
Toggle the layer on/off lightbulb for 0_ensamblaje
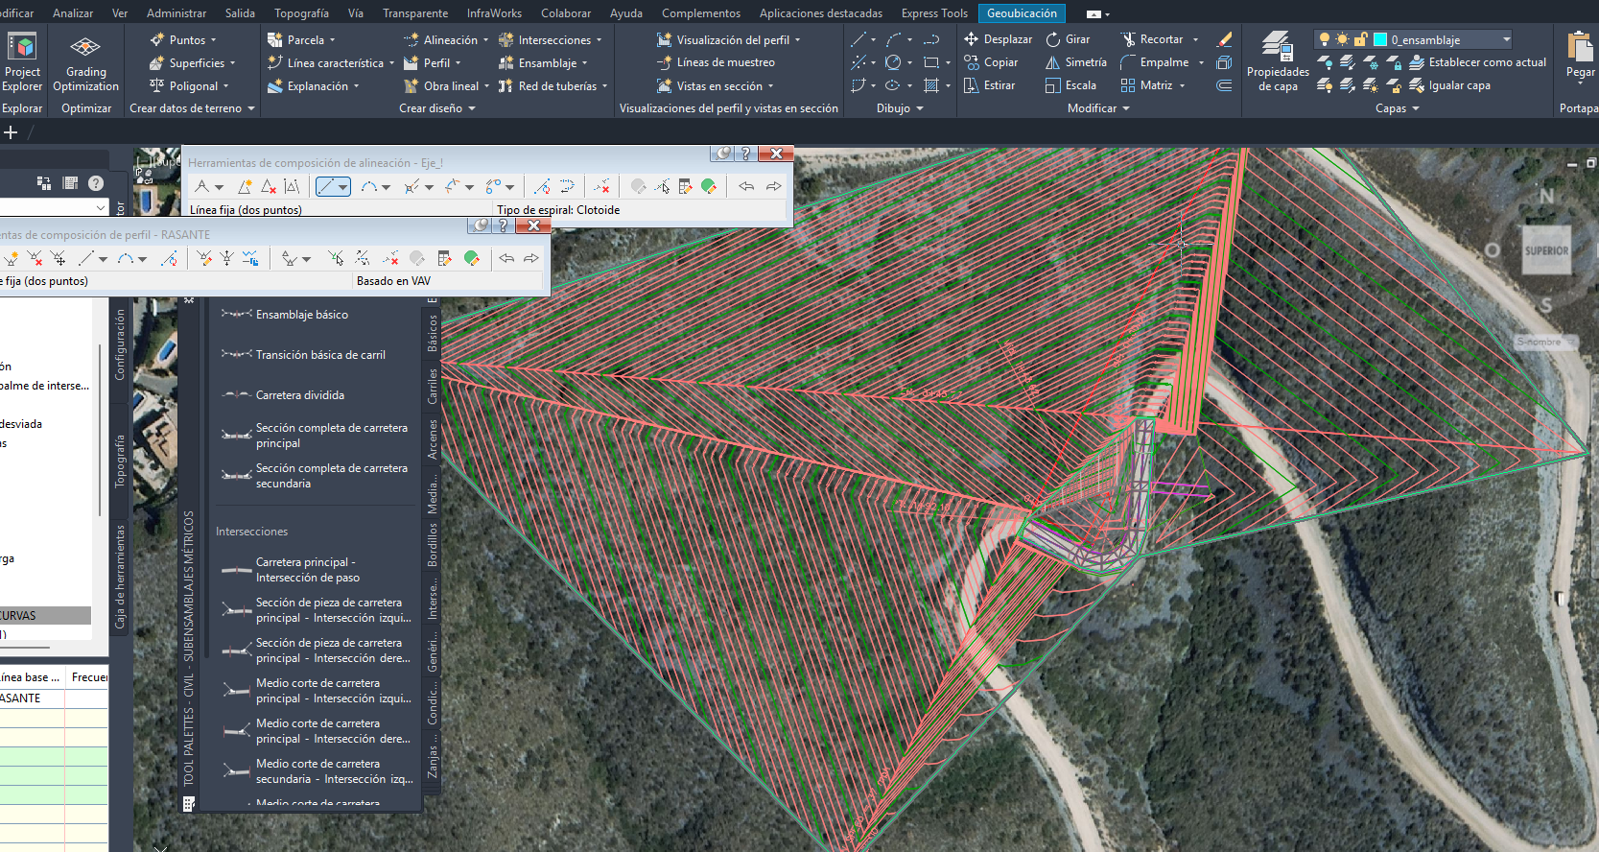click(1325, 39)
